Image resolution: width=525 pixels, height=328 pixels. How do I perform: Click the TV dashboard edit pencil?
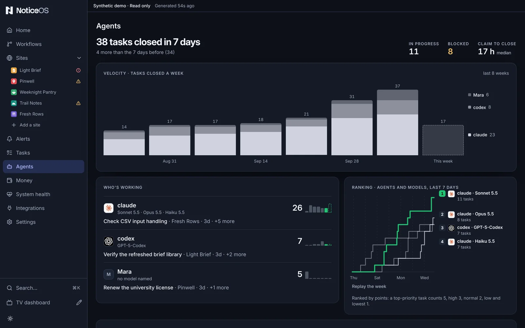(79, 302)
